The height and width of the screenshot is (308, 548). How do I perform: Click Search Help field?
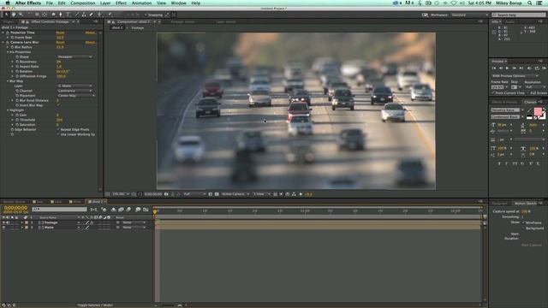pyautogui.click(x=518, y=15)
